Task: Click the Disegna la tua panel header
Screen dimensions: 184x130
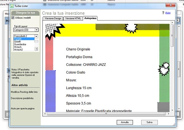Action: [x=25, y=13]
